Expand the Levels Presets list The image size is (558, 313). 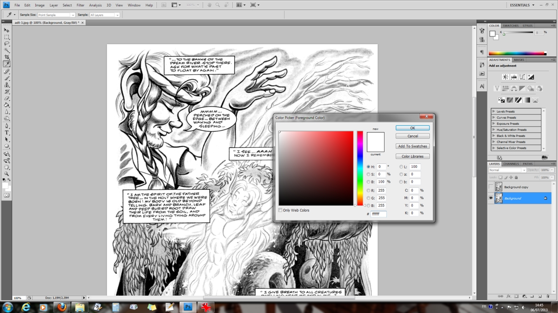493,111
